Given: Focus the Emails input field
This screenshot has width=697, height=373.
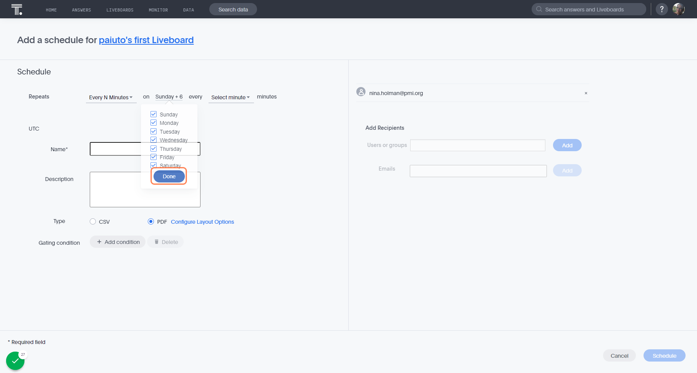Looking at the screenshot, I should tap(478, 171).
